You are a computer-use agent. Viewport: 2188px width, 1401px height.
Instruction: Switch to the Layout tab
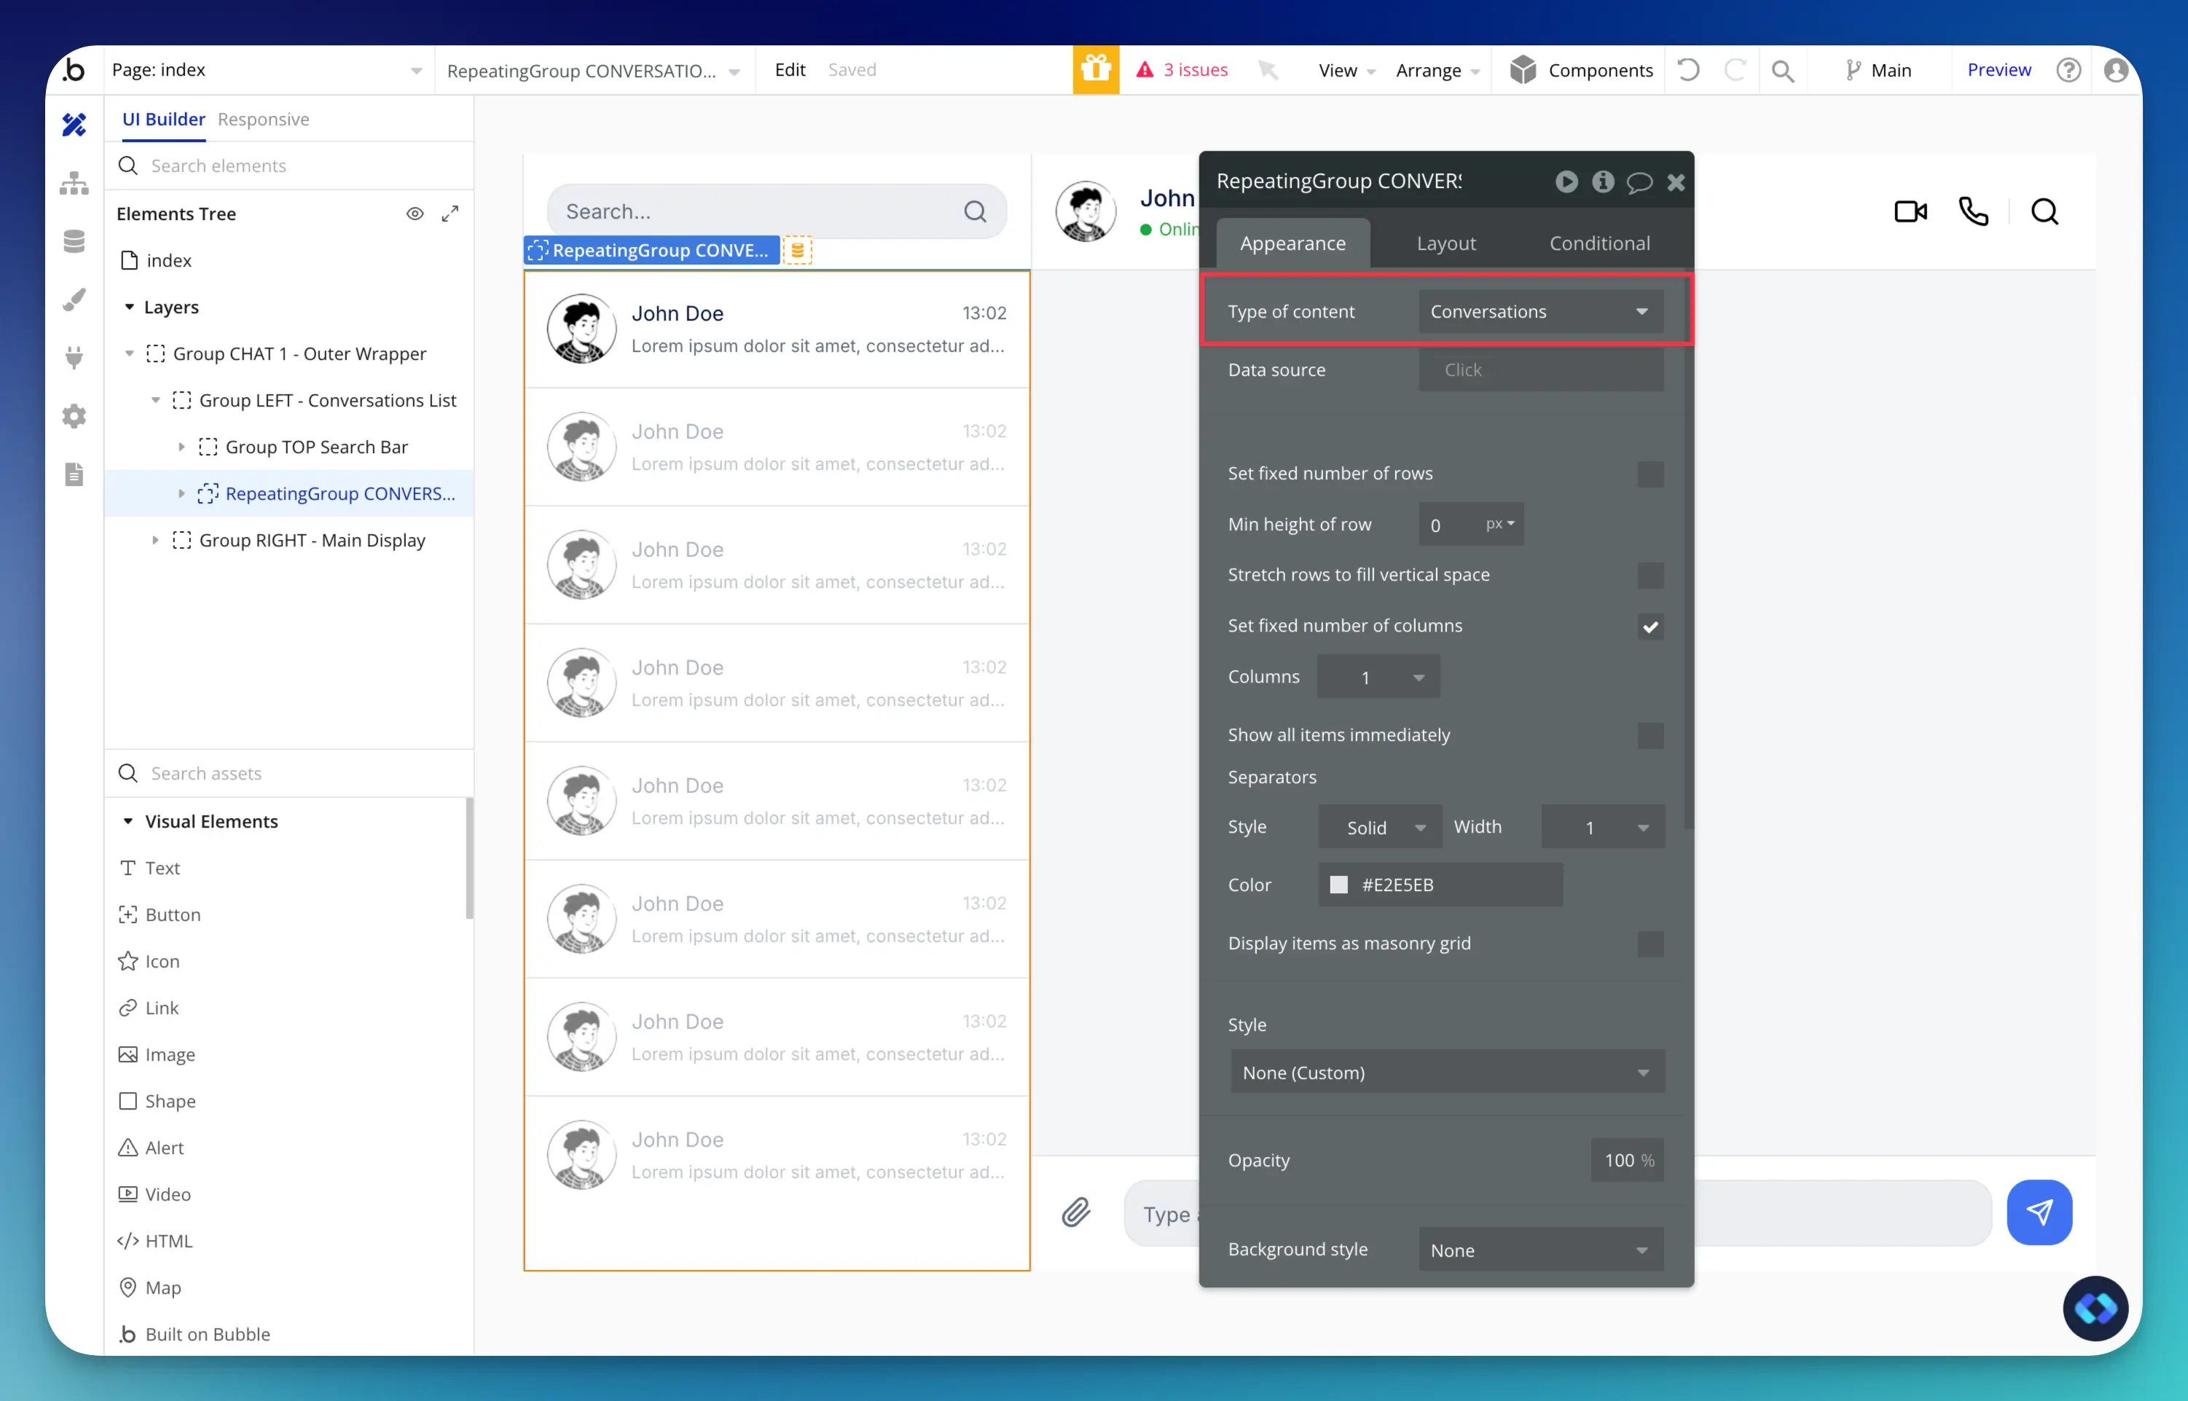tap(1446, 243)
